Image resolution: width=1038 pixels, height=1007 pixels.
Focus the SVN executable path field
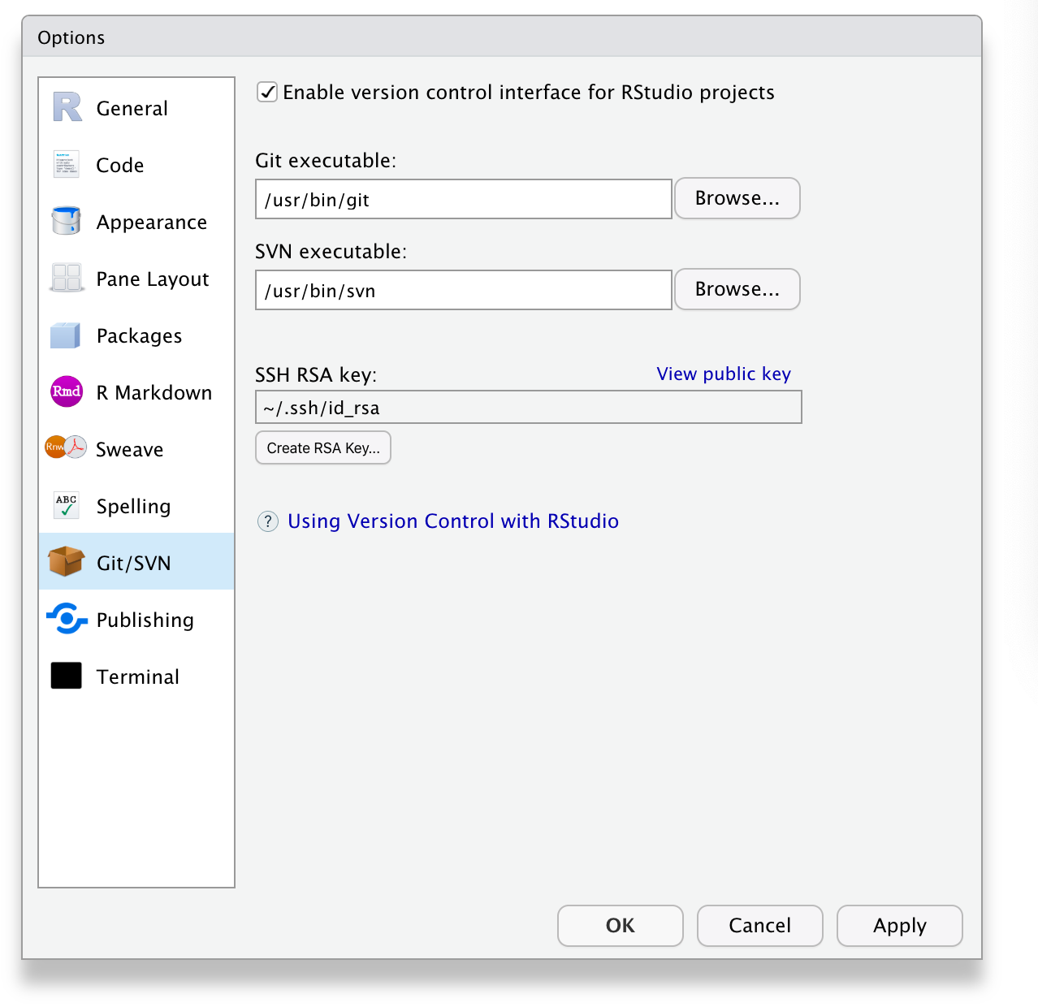click(x=464, y=290)
